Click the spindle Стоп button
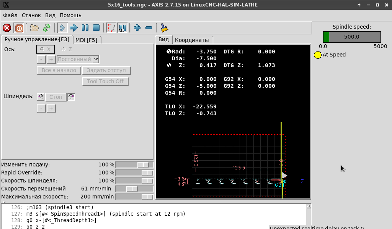 point(56,97)
